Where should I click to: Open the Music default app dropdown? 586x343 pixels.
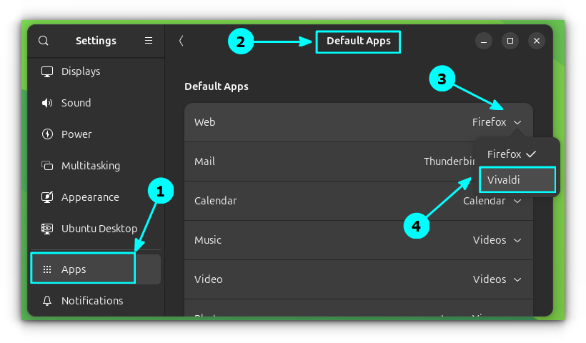[x=497, y=240]
